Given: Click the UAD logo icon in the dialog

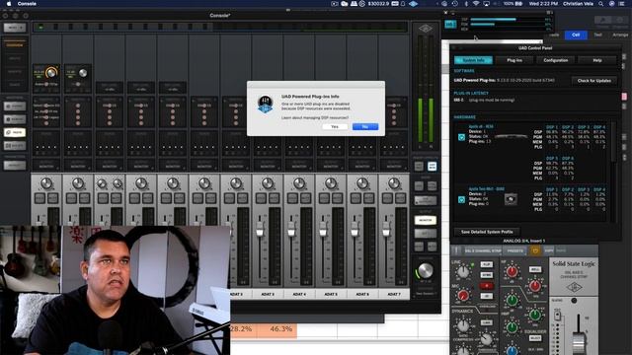Looking at the screenshot, I should [x=266, y=104].
